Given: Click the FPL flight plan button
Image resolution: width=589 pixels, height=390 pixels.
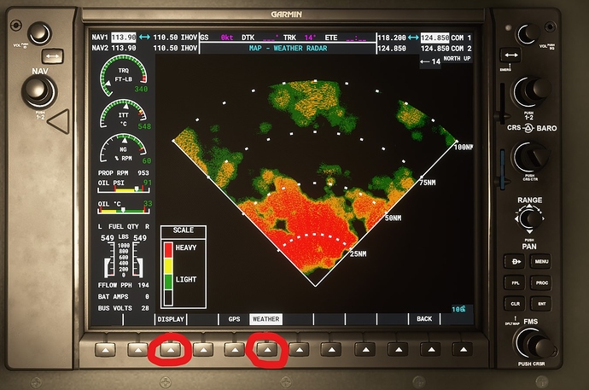Looking at the screenshot, I should pos(516,282).
